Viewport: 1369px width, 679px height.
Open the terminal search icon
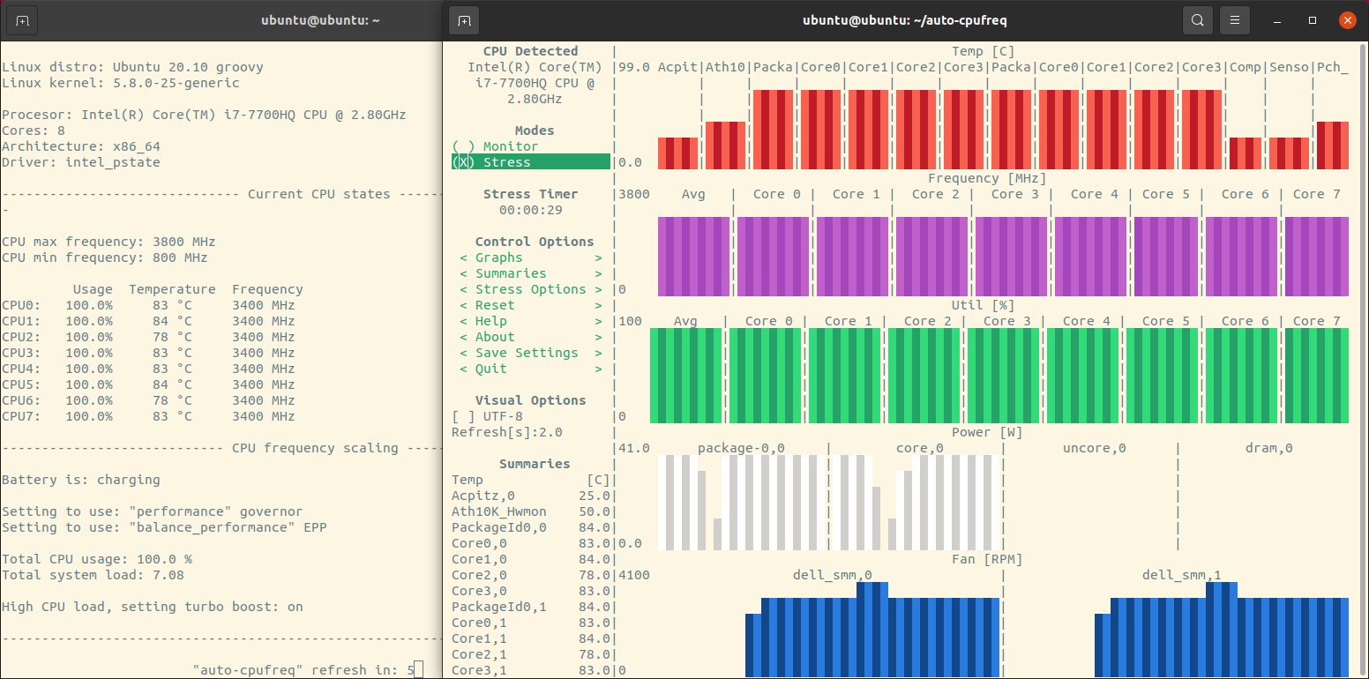(1197, 19)
